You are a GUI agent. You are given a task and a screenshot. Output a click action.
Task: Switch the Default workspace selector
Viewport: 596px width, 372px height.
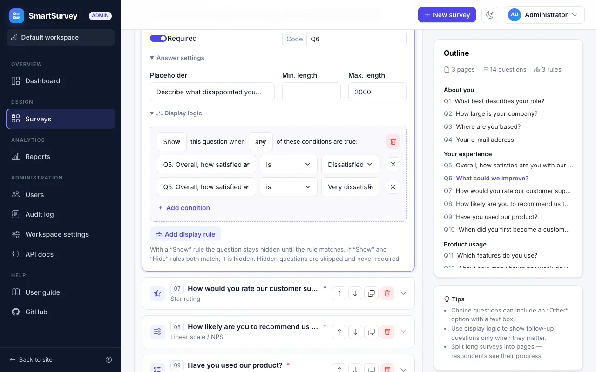(x=61, y=37)
